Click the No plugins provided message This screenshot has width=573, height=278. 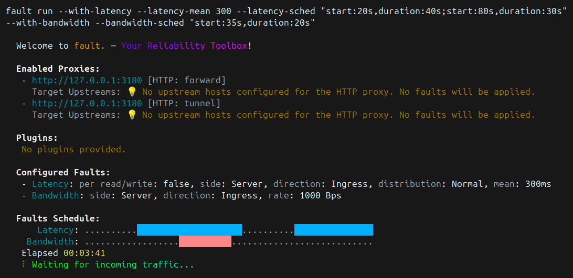tap(73, 150)
